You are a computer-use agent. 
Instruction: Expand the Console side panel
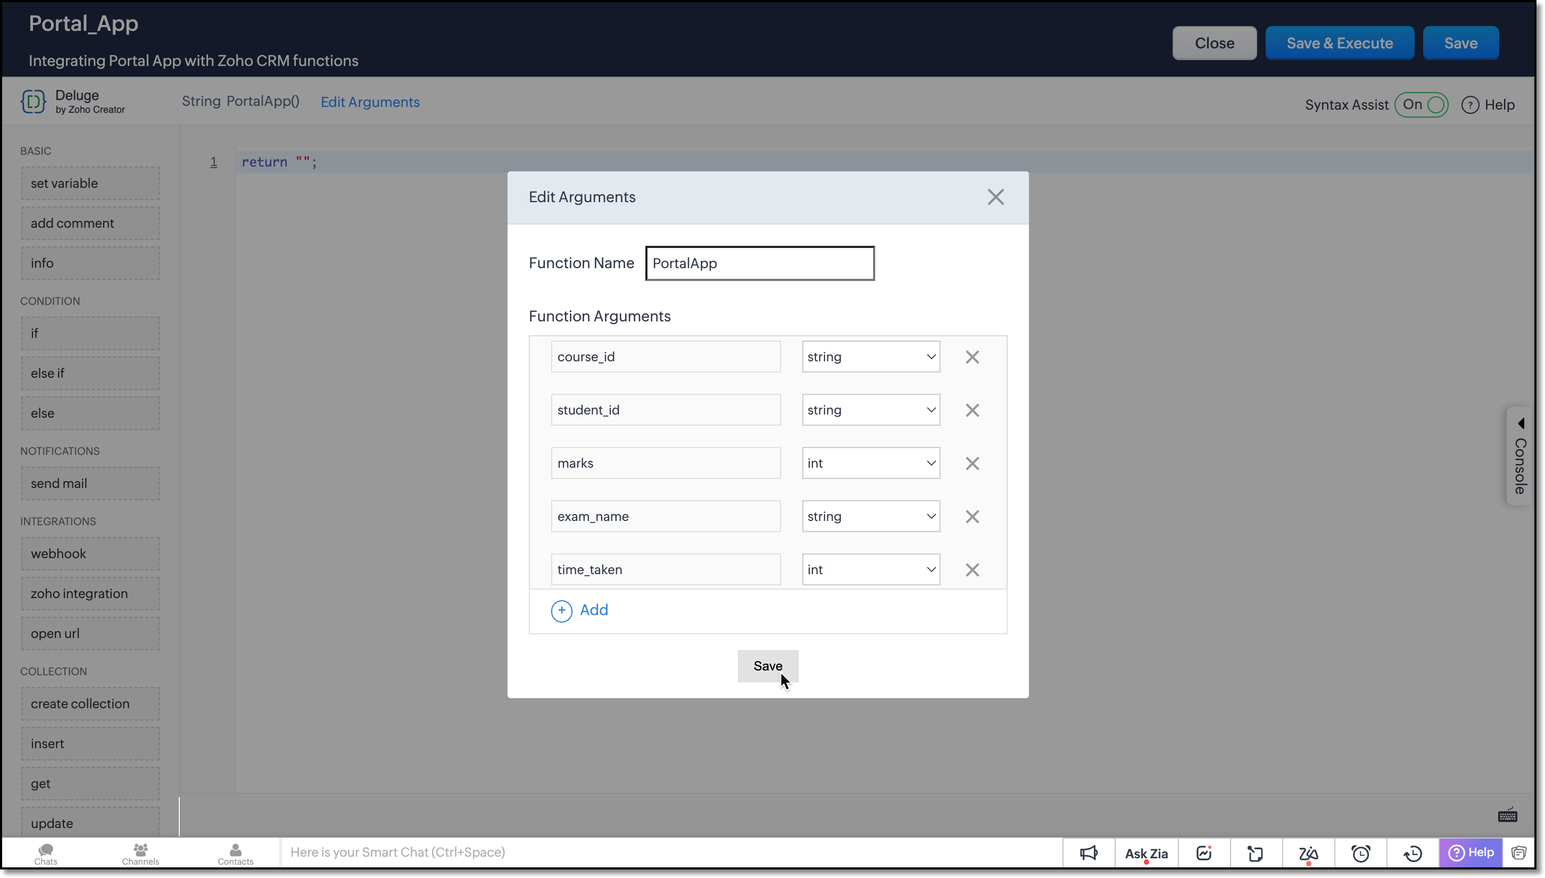click(1519, 456)
